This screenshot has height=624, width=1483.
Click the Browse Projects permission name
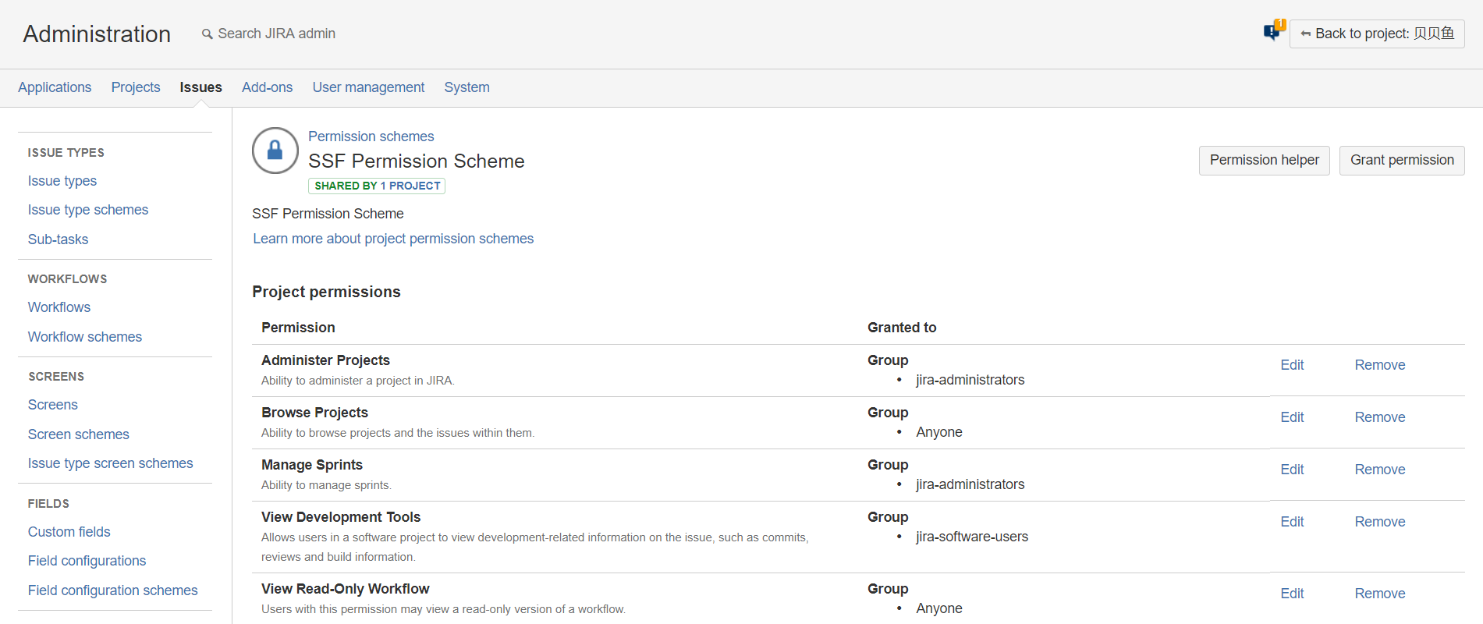(x=314, y=413)
